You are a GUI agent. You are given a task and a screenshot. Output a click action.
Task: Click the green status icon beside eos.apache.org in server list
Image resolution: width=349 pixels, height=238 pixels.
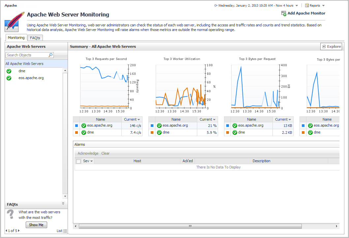[9, 78]
